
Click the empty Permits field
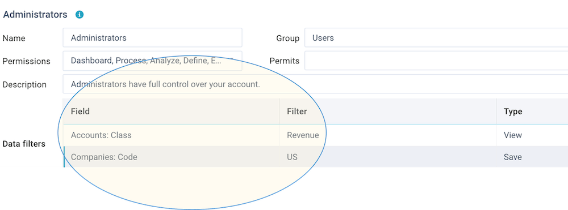click(436, 61)
